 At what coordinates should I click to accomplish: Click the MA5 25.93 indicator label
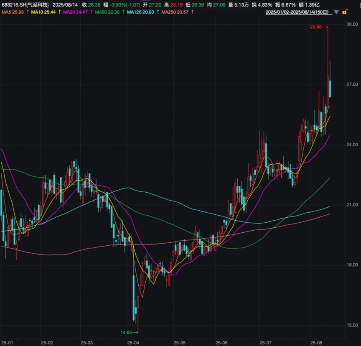tap(13, 12)
